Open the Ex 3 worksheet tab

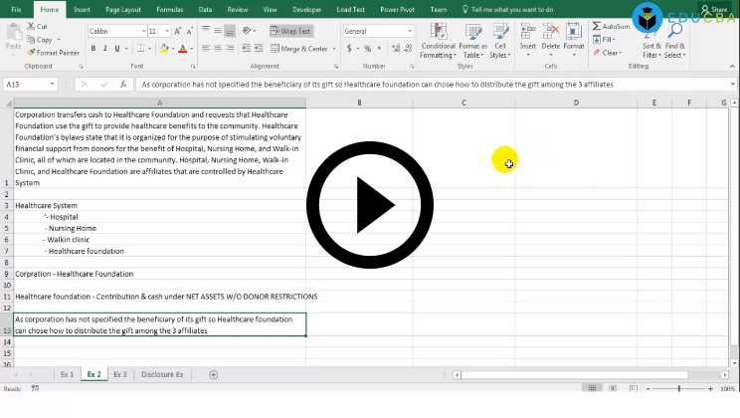119,374
